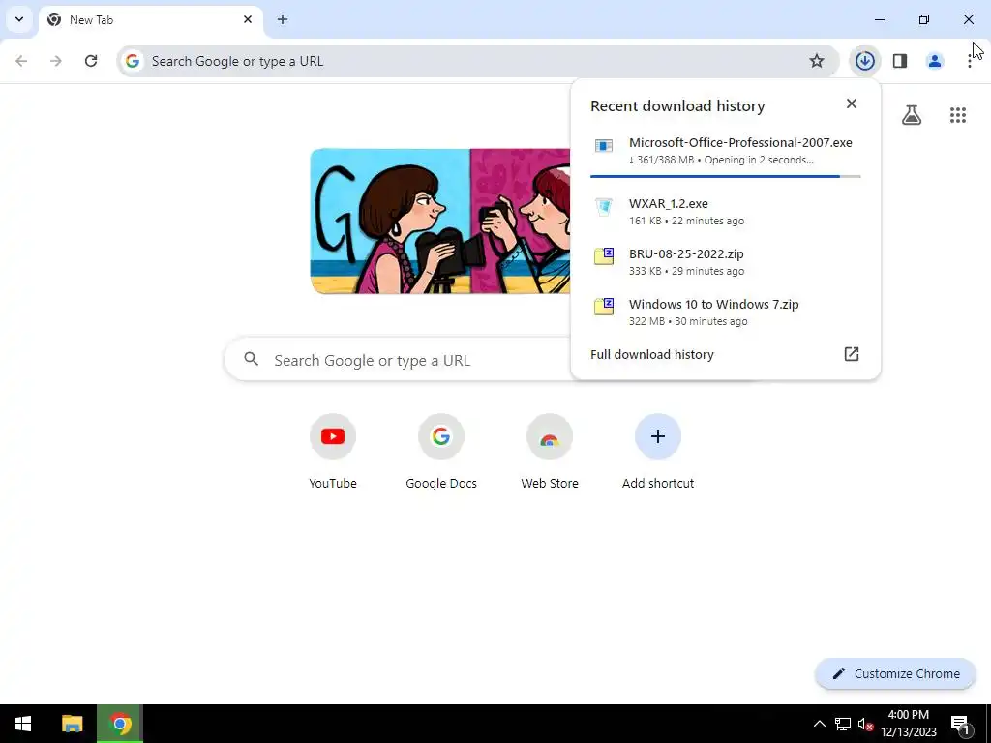Focus the page search box
This screenshot has height=743, width=991.
point(398,360)
